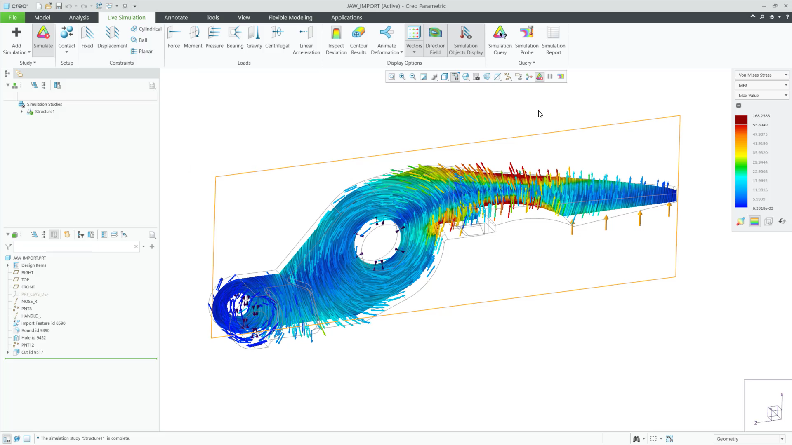792x445 pixels.
Task: Add a Bearing load
Action: [235, 37]
